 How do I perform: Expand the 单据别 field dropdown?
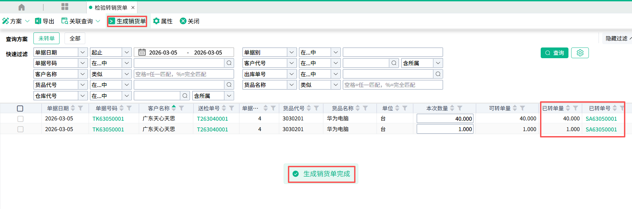(292, 53)
